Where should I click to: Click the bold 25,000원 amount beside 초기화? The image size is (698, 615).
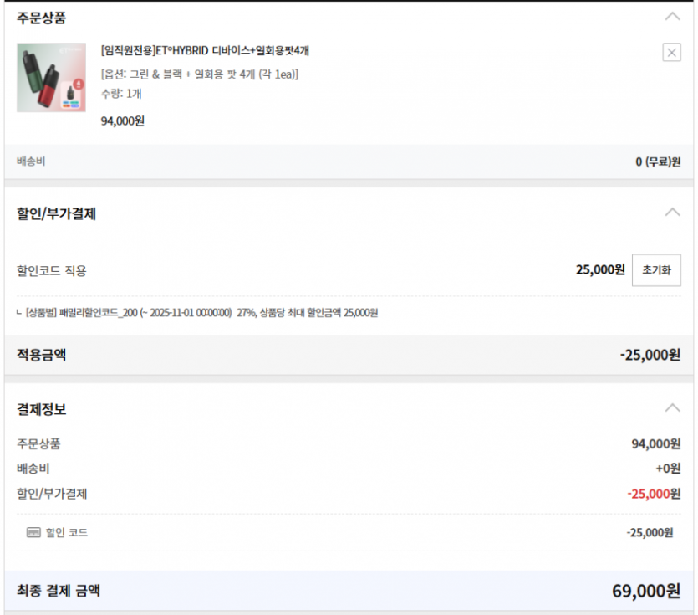600,270
